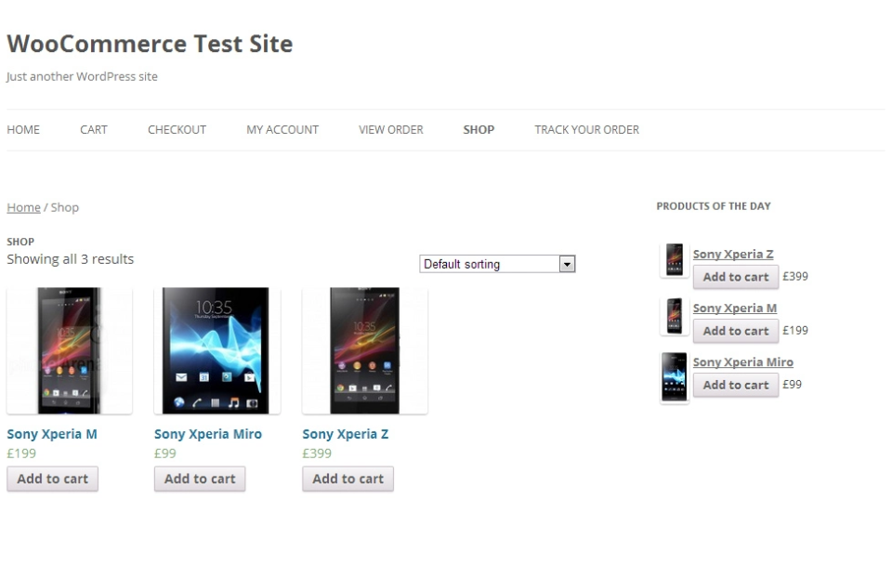Open the WooCommerce Test Site title link
This screenshot has width=892, height=565.
point(150,43)
